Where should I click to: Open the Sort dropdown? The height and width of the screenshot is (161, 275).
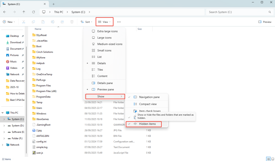[86, 22]
